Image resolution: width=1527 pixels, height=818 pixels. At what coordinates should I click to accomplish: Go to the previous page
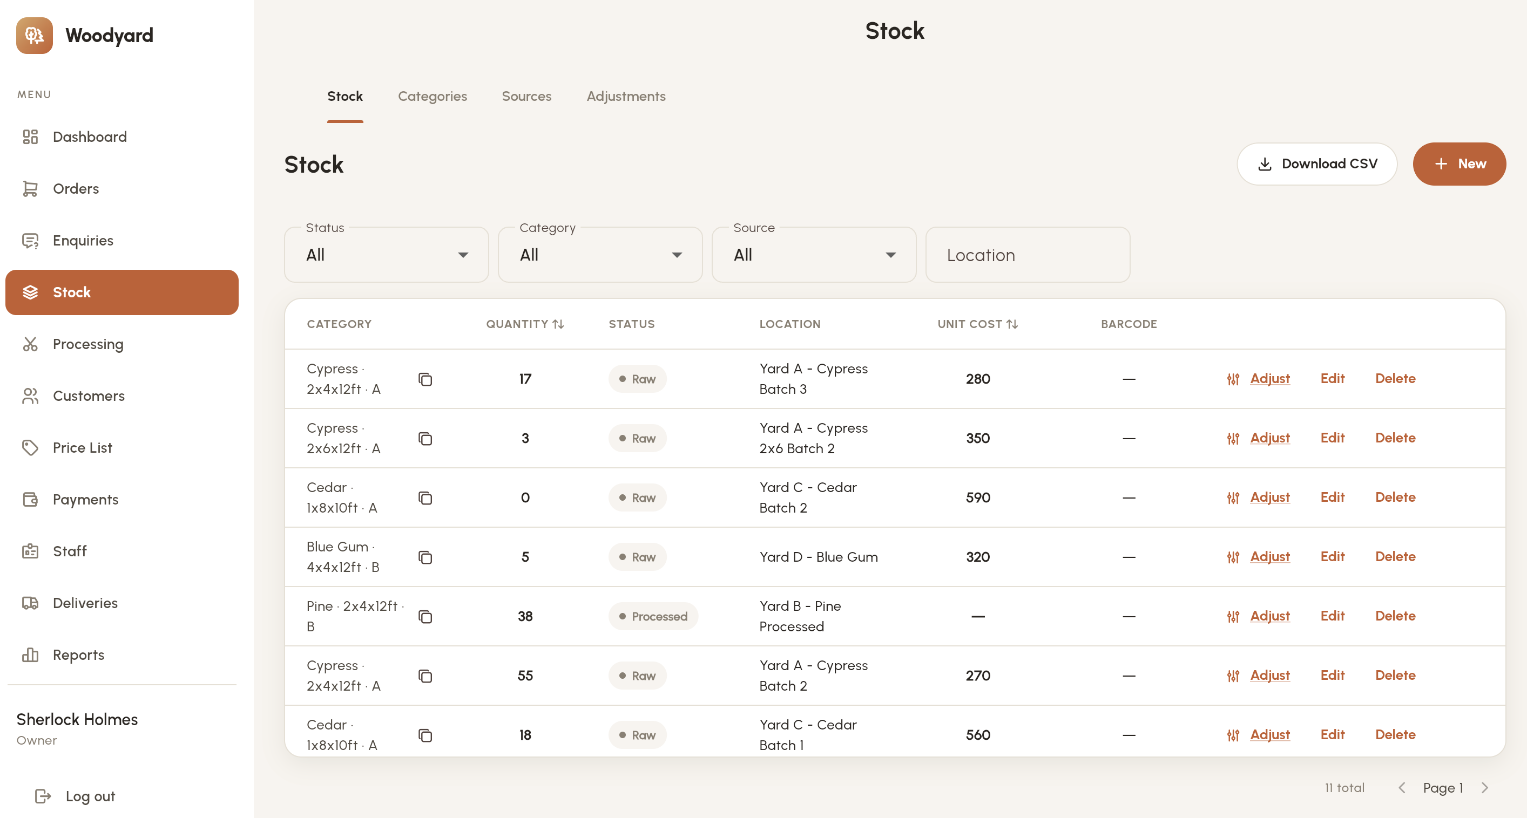1401,788
